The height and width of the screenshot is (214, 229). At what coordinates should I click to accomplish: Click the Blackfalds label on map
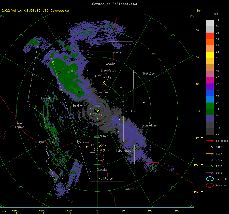coord(108,70)
